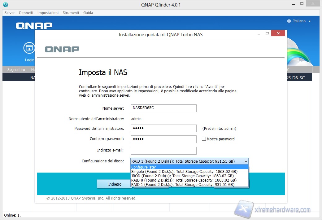Open the Strumenti menu
322x220 pixels.
(71, 13)
